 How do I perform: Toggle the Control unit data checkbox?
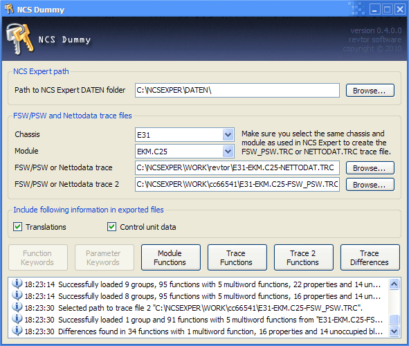(111, 227)
